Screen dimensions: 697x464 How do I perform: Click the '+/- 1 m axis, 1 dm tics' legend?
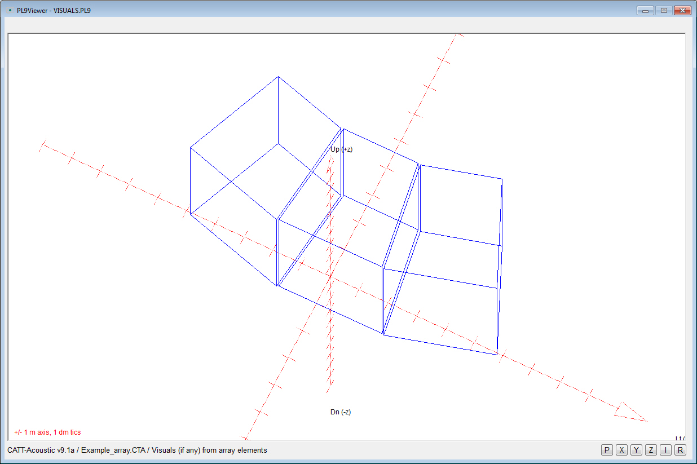click(x=47, y=432)
